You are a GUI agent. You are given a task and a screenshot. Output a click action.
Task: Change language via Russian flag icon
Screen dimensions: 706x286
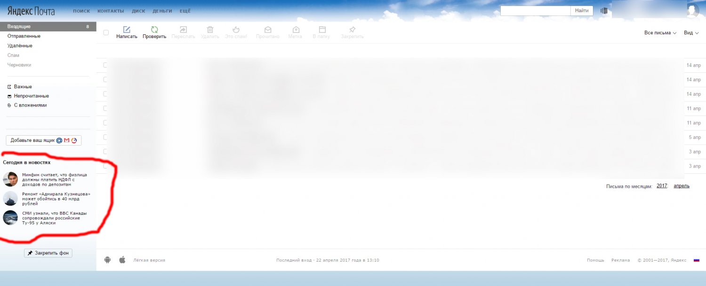tap(697, 260)
